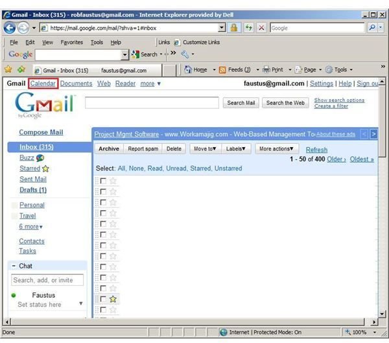Click the Page icon in command bar
The height and width of the screenshot is (343, 389).
[x=298, y=70]
